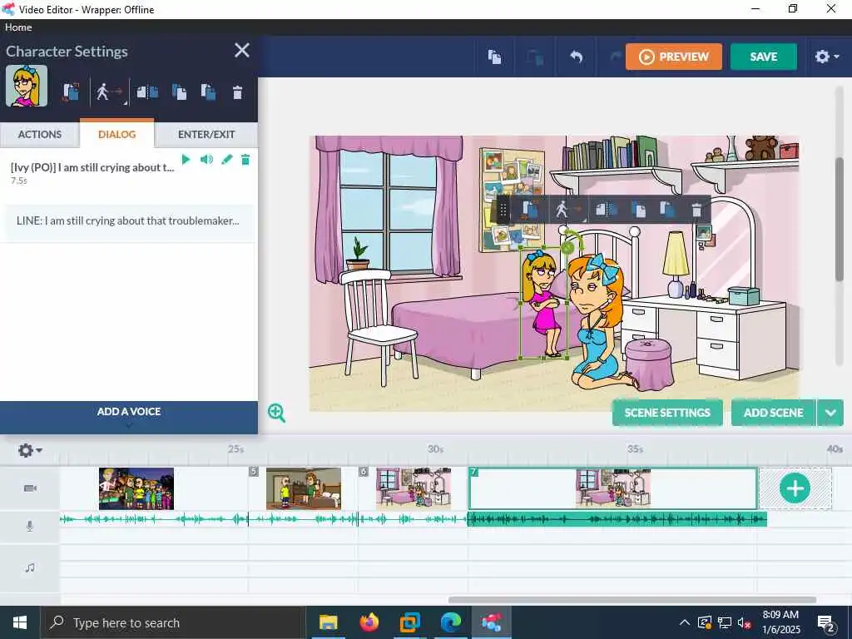This screenshot has width=852, height=639.
Task: Click the speaker volume icon for the dialog
Action: coord(206,159)
